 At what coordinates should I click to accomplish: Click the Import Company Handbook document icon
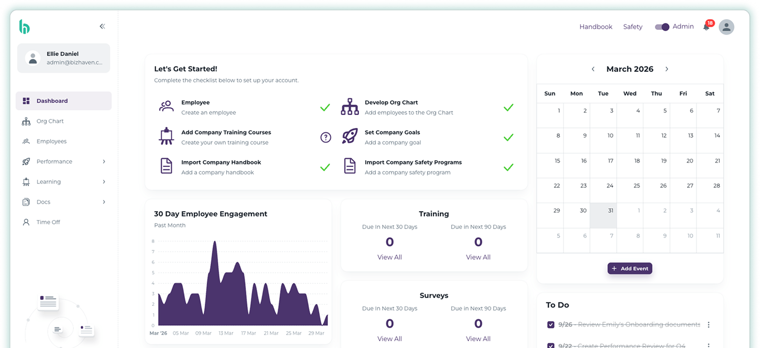(166, 167)
